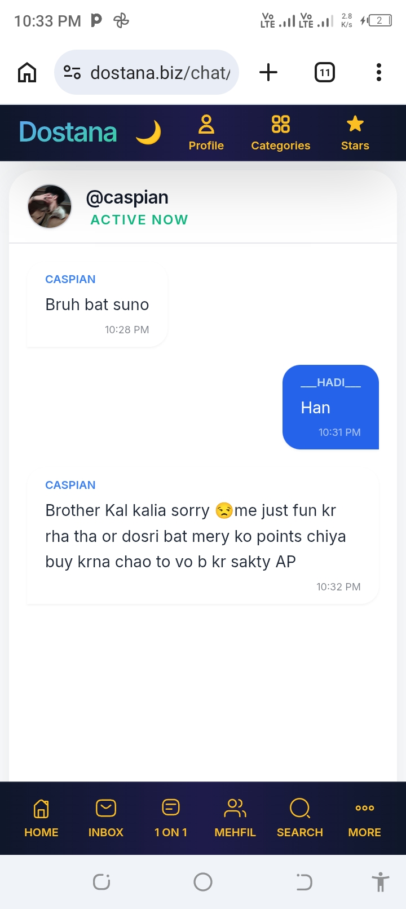Open SEARCH from the bottom bar
Viewport: 406px width, 909px height.
click(300, 818)
